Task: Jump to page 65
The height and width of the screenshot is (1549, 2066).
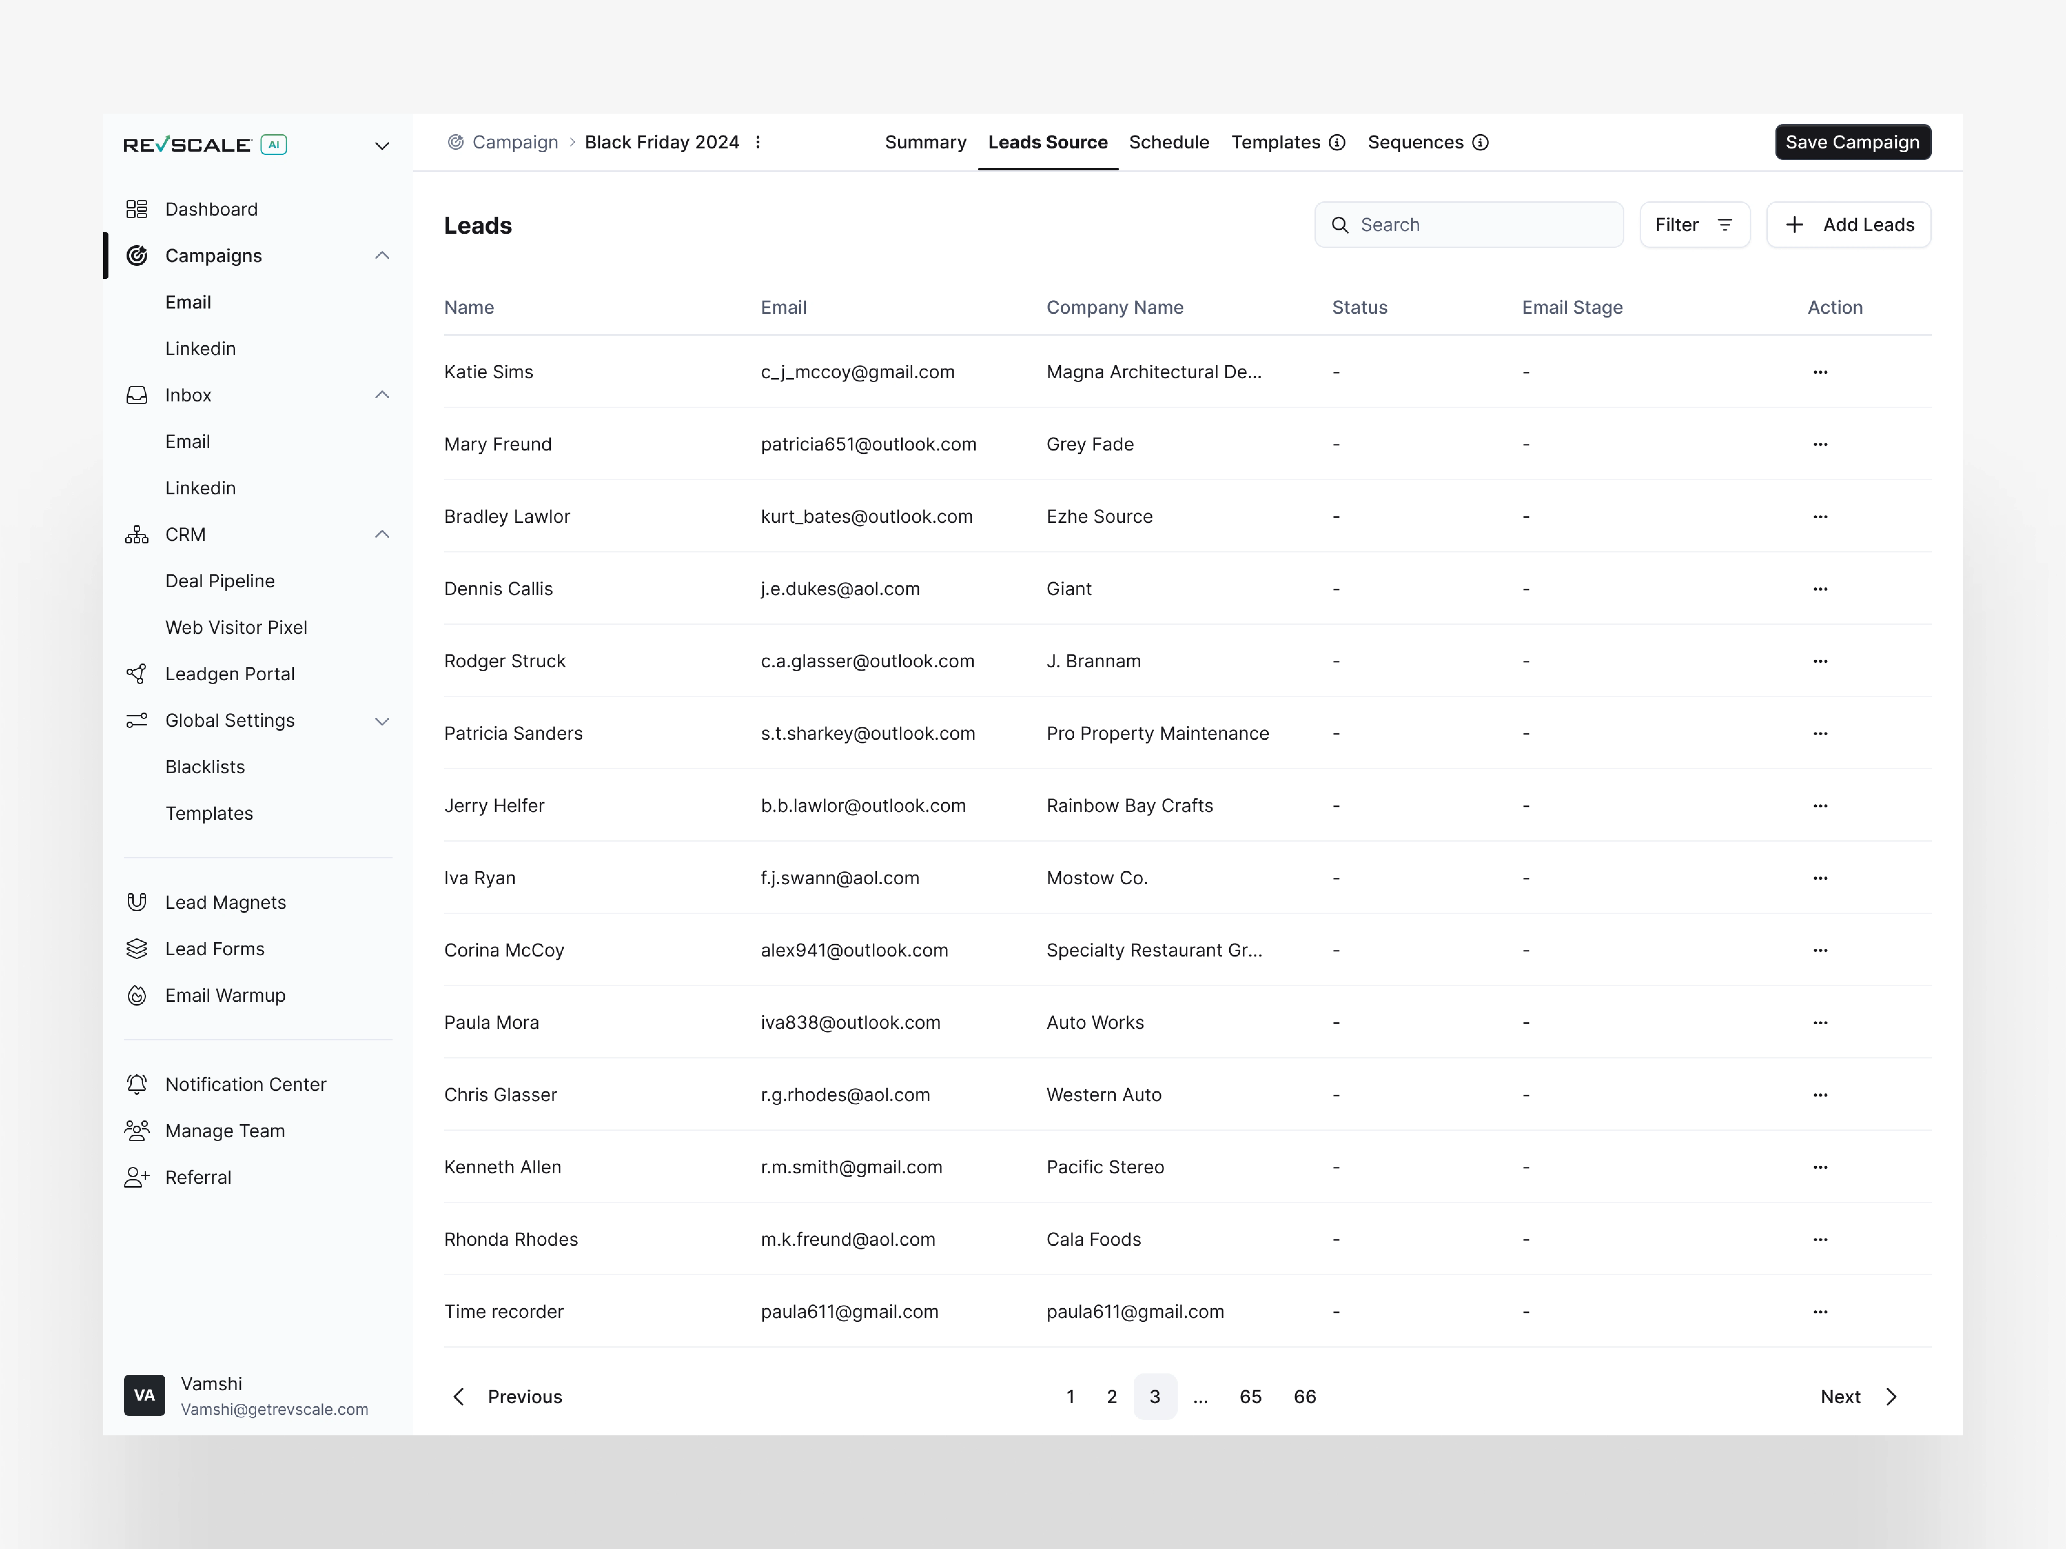Action: 1251,1397
